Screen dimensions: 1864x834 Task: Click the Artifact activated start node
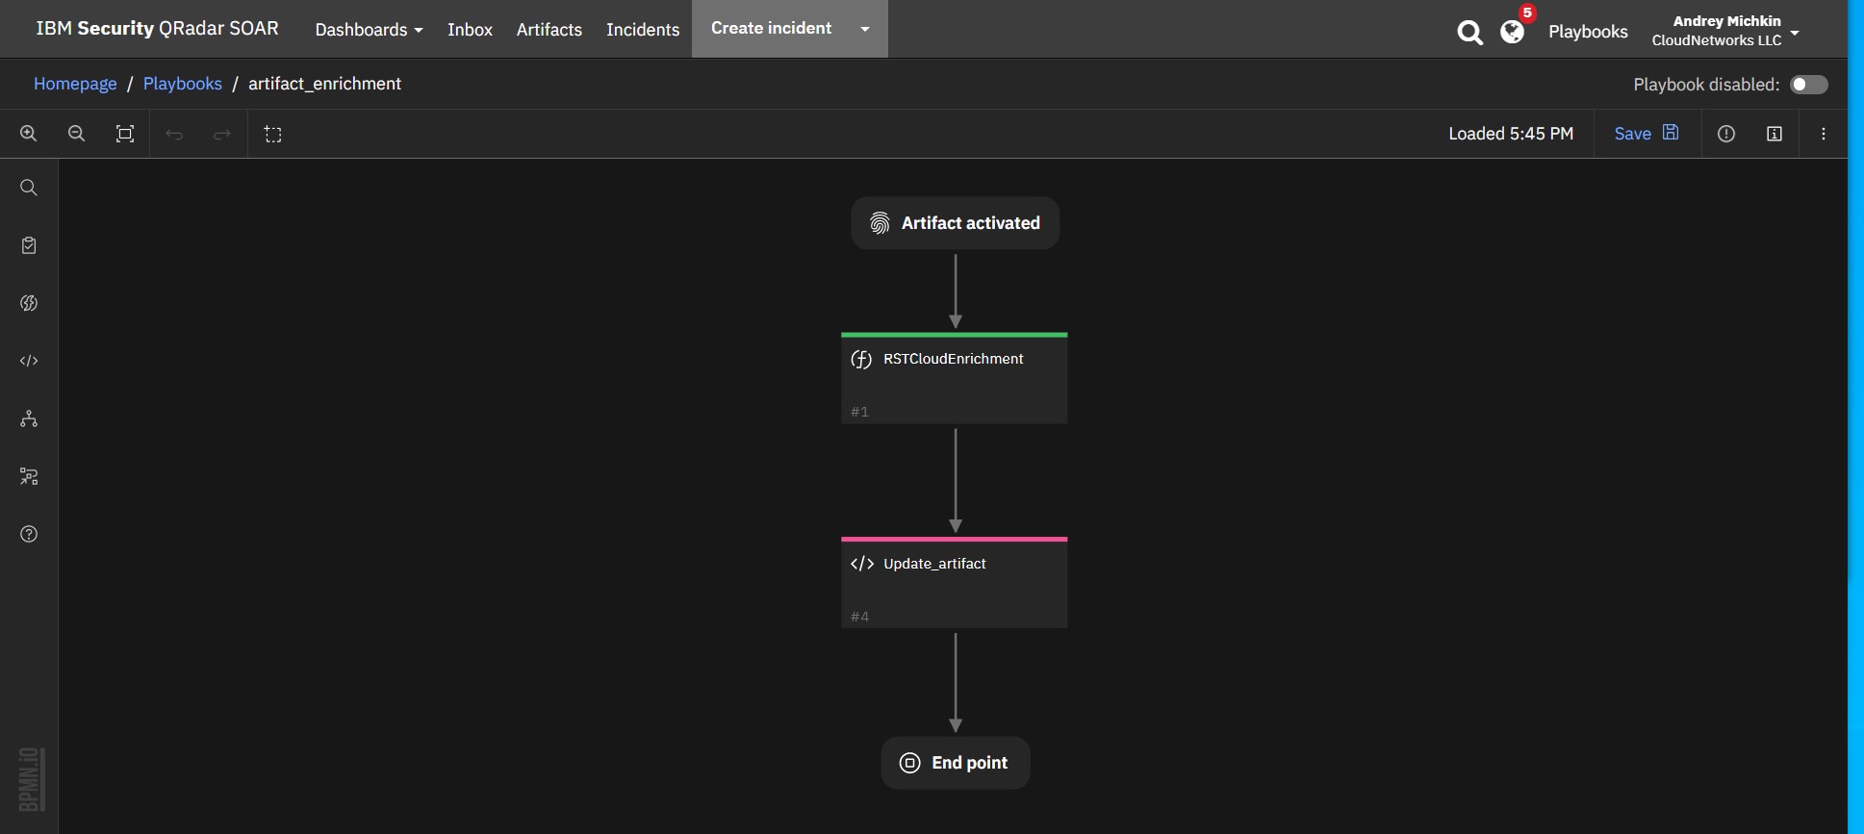tap(955, 223)
